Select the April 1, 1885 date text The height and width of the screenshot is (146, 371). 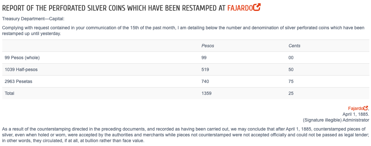pos(356,114)
